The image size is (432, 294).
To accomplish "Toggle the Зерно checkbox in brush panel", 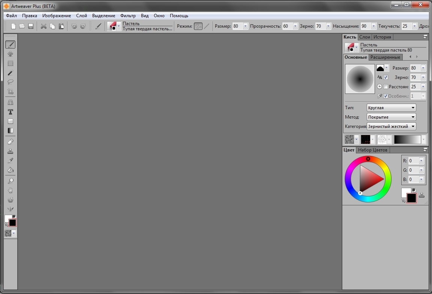I will coord(386,77).
